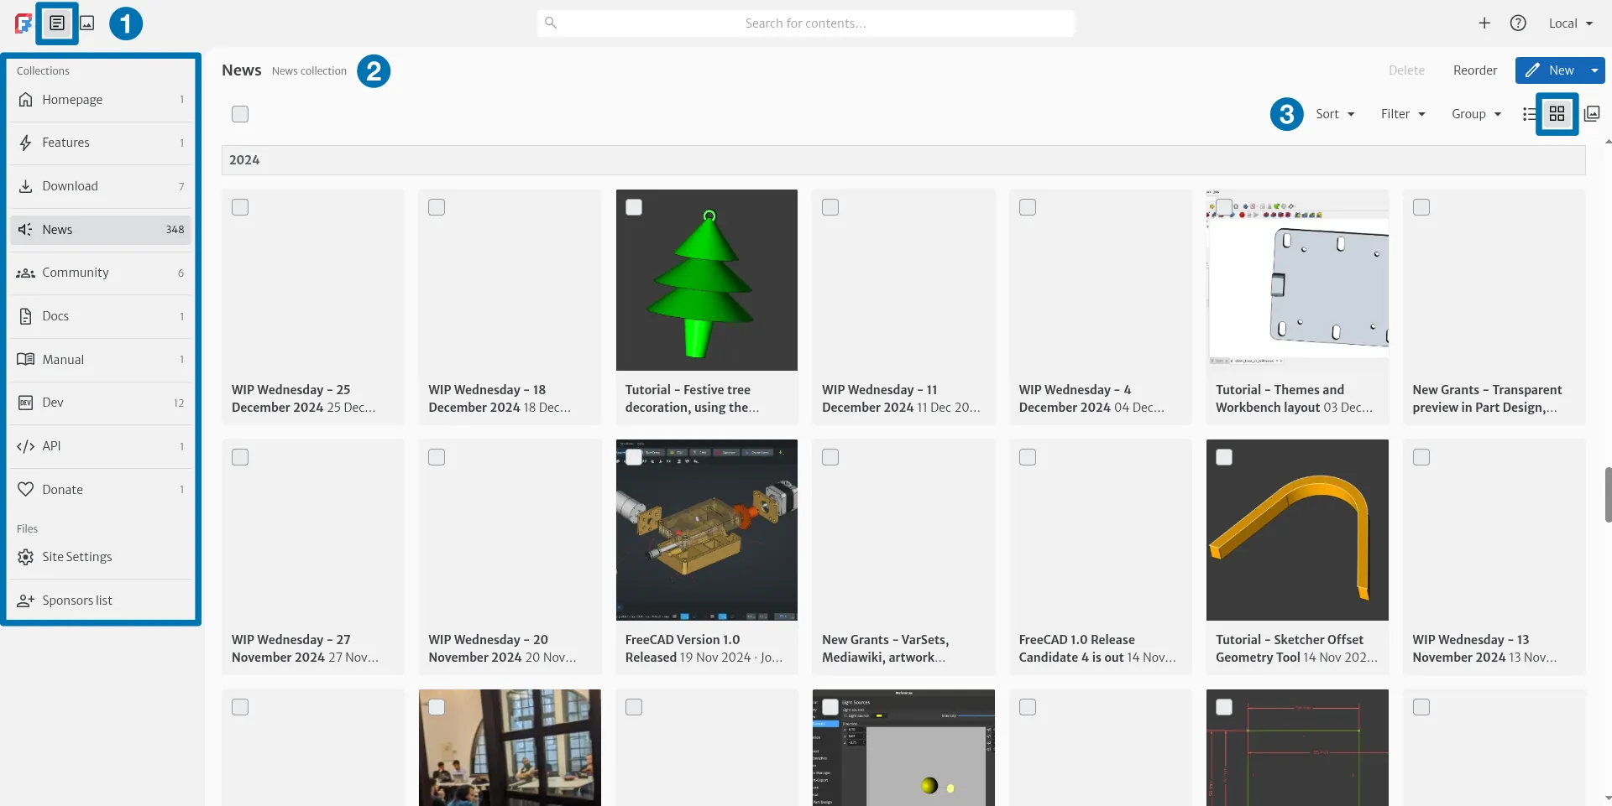Open the Site Settings file
Image resolution: width=1612 pixels, height=806 pixels.
point(101,557)
